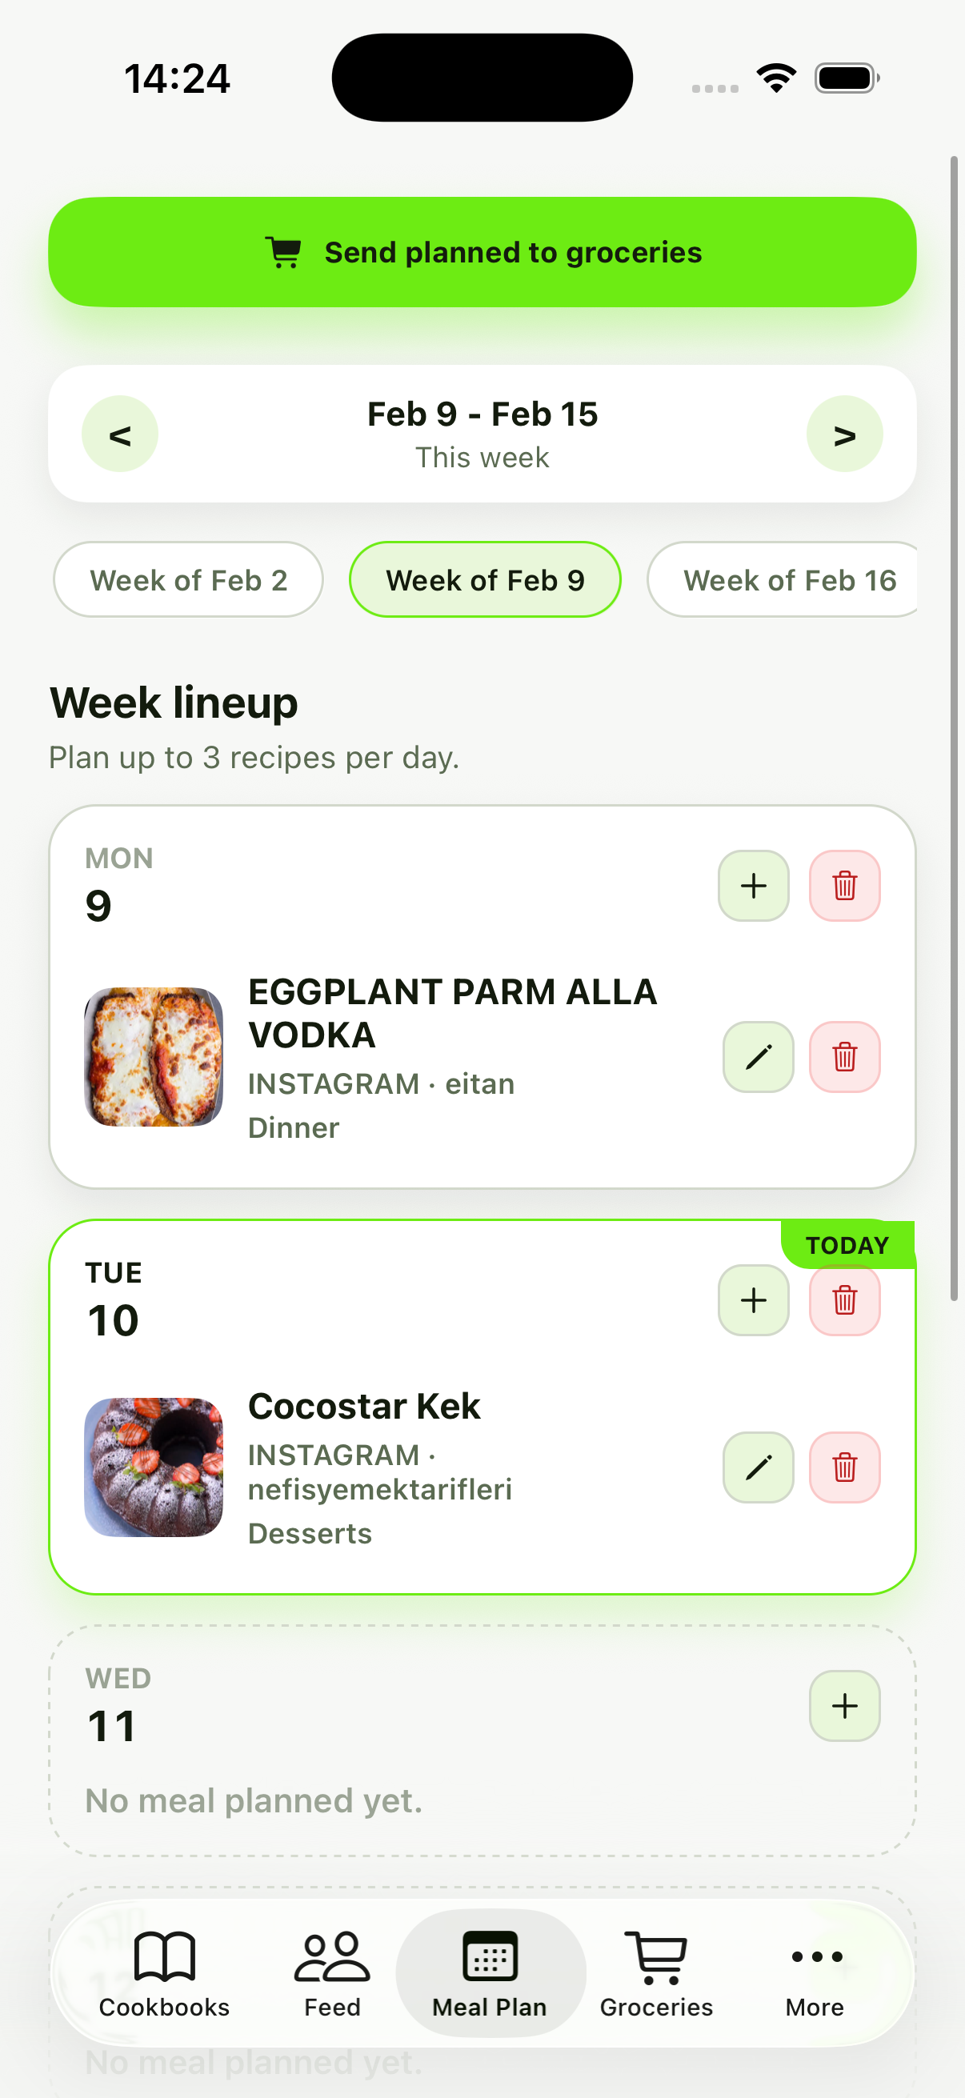This screenshot has height=2098, width=965.
Task: Go to the next week
Action: tap(844, 434)
